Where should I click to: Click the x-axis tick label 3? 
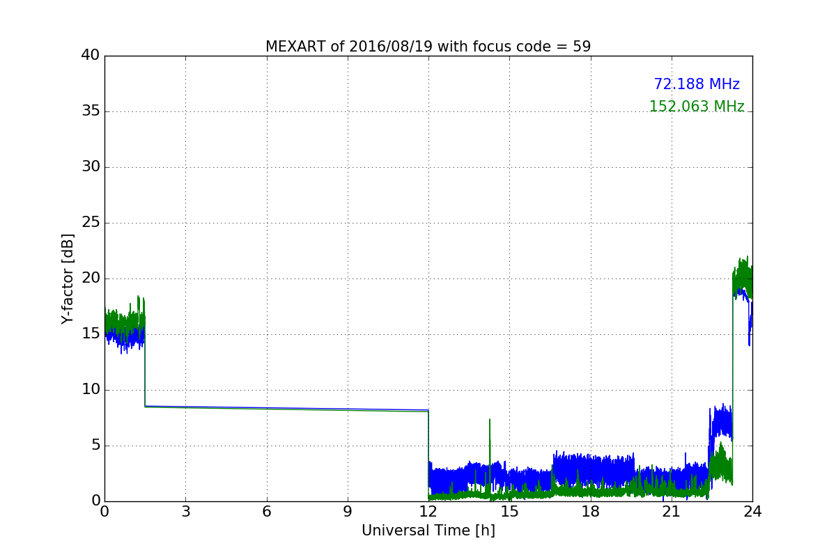[x=185, y=512]
